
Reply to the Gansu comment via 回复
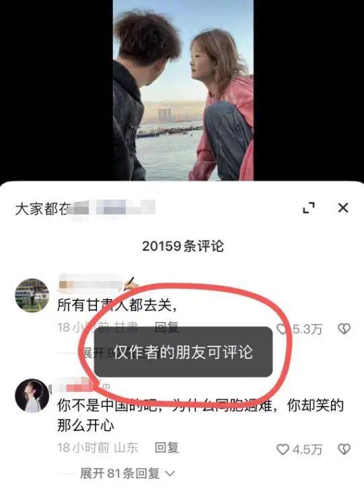pyautogui.click(x=167, y=327)
